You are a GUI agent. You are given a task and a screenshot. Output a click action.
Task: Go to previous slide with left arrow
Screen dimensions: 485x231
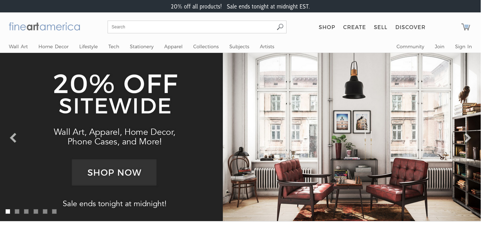pyautogui.click(x=13, y=138)
